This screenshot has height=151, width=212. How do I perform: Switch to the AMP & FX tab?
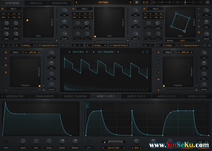36,3
